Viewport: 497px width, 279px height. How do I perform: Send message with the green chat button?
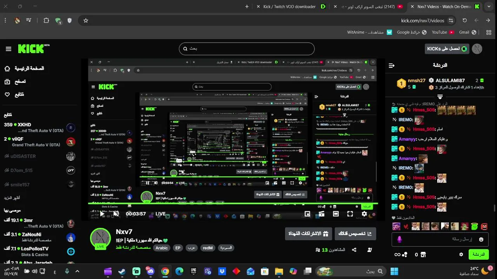[478, 255]
